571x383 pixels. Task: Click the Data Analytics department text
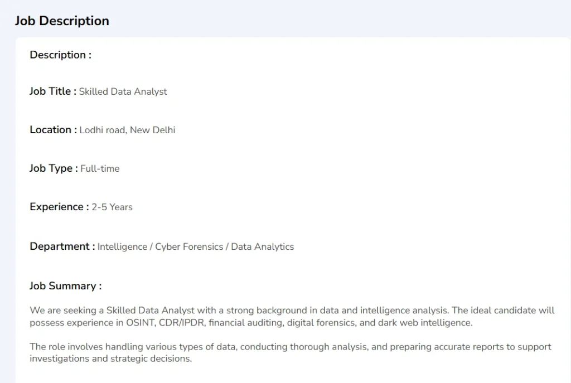[263, 247]
